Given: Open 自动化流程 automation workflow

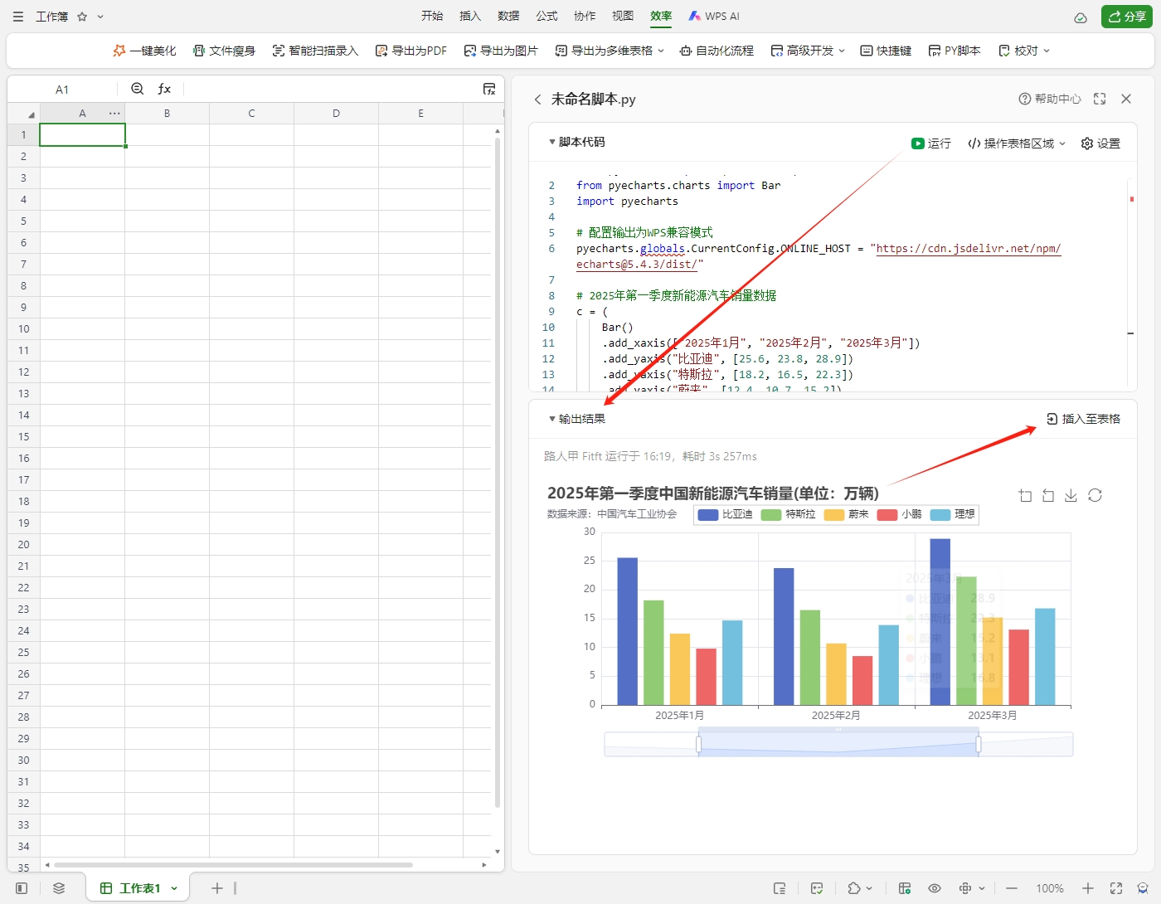Looking at the screenshot, I should [717, 51].
